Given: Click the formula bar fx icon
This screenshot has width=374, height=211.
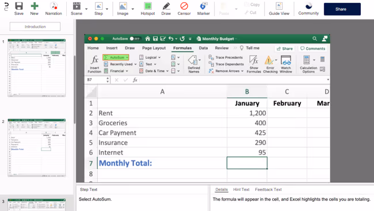Looking at the screenshot, I should 135,80.
